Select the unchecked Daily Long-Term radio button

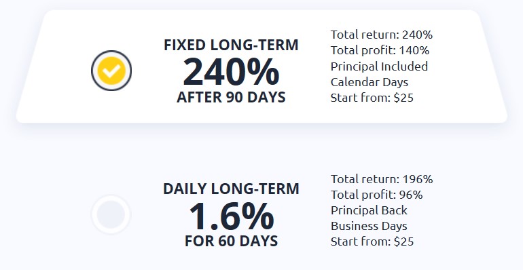111,214
